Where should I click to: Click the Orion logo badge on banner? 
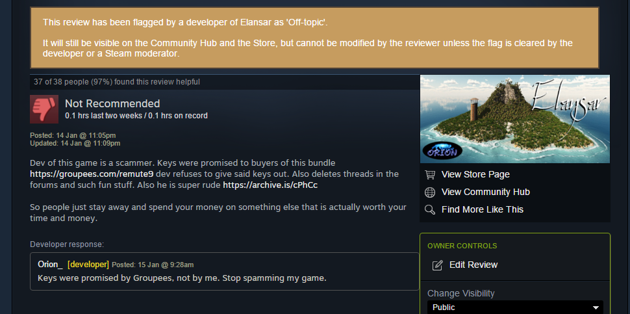click(442, 150)
